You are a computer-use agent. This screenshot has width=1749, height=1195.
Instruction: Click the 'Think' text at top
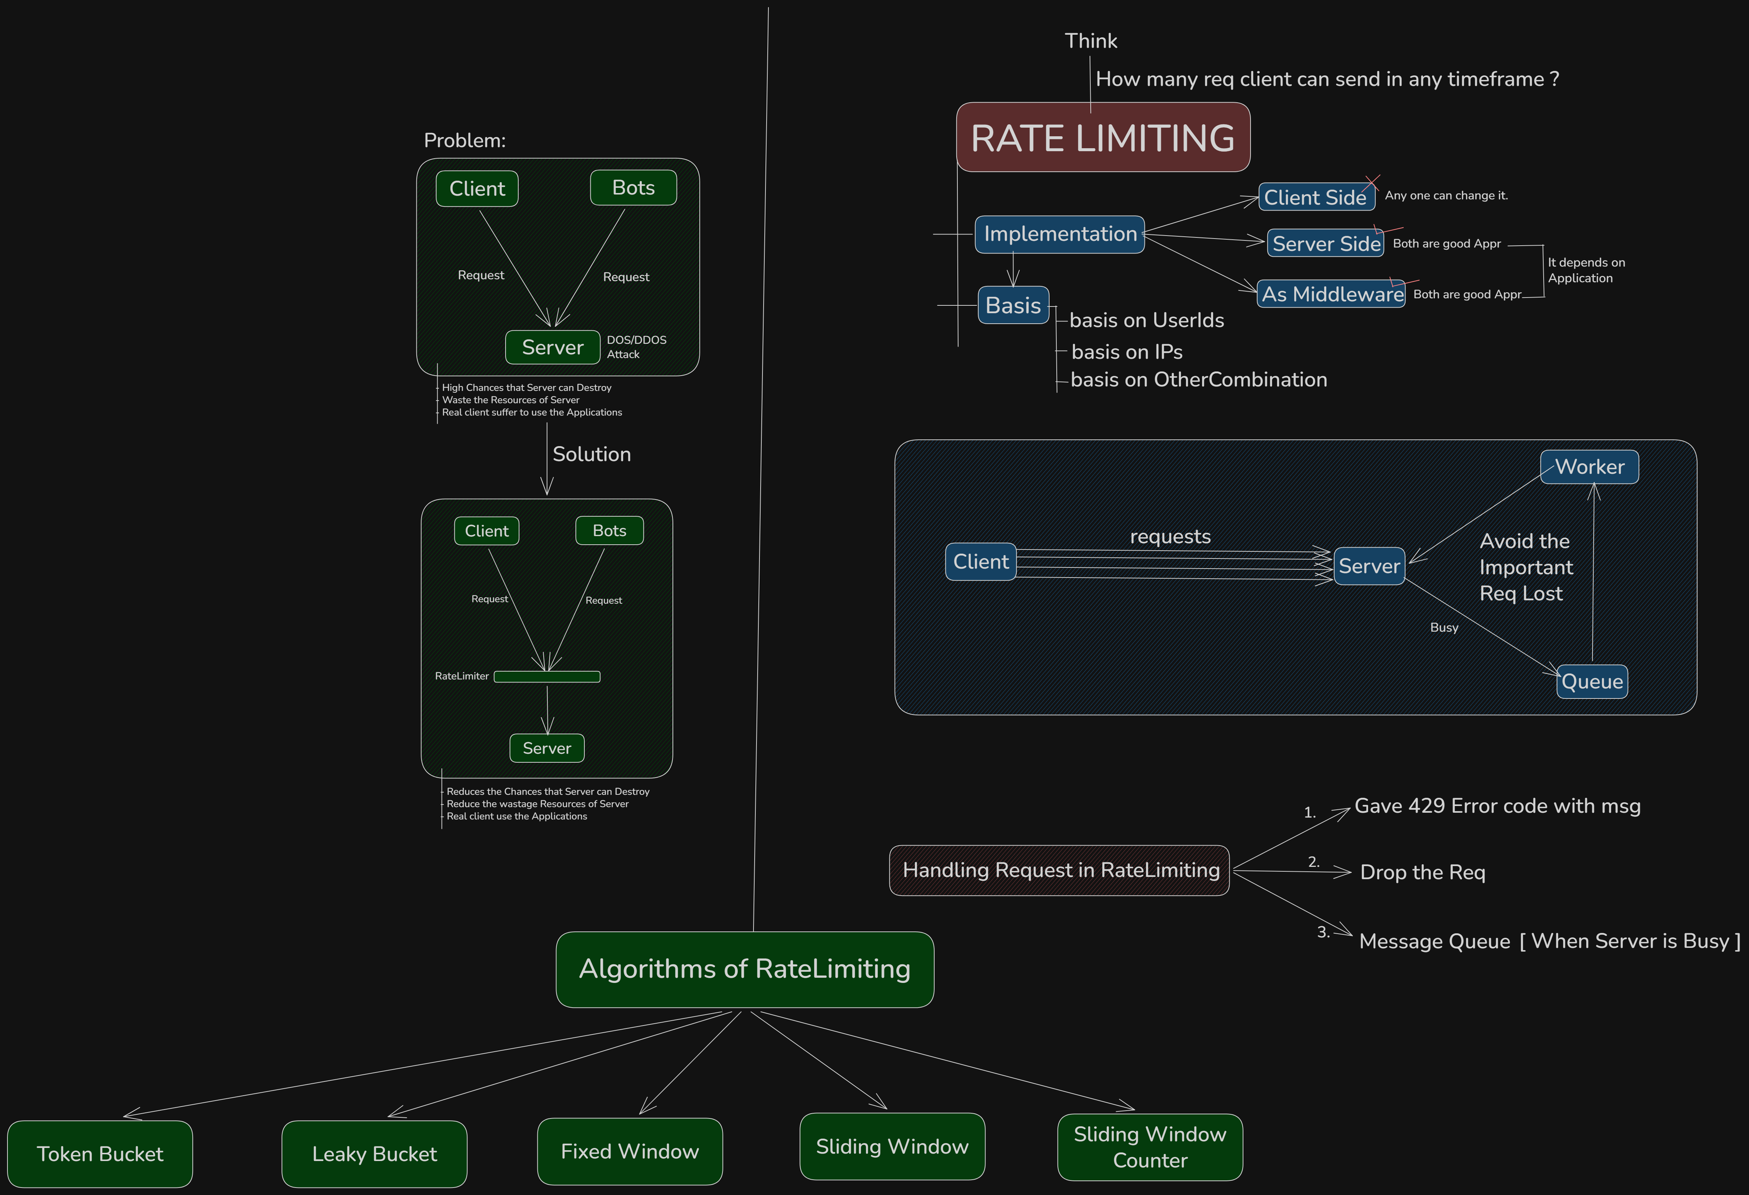tap(1090, 41)
